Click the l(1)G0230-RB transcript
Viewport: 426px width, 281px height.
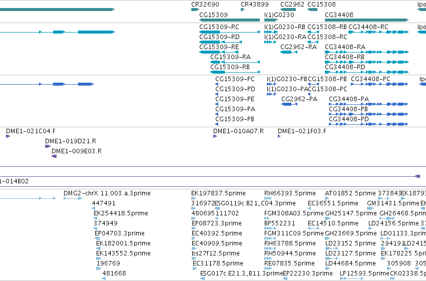271,32
